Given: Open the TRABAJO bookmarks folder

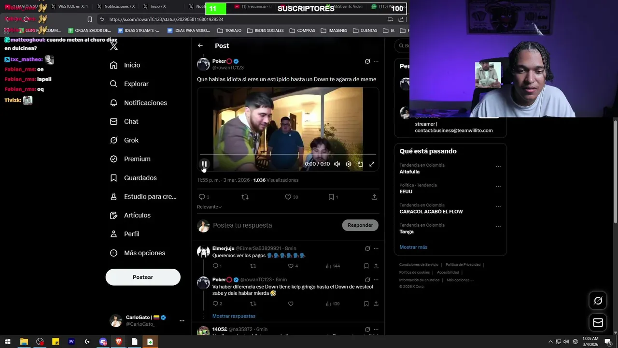Looking at the screenshot, I should [x=229, y=30].
